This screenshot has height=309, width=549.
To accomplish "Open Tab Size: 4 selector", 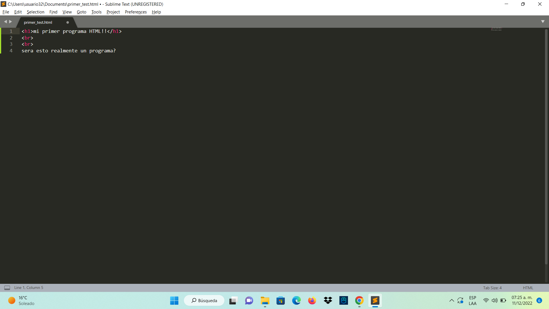I will (492, 288).
